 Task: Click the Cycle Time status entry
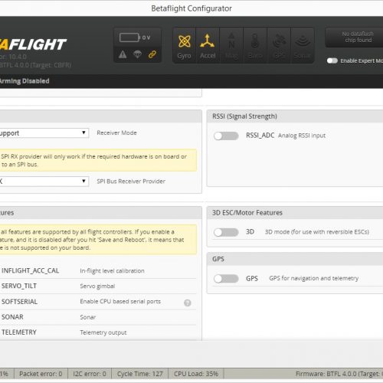tap(140, 374)
